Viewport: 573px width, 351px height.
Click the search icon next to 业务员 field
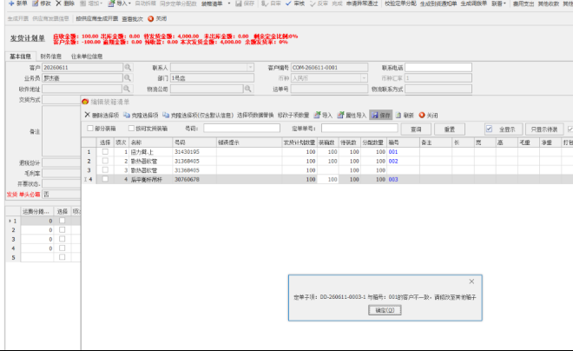(x=127, y=78)
